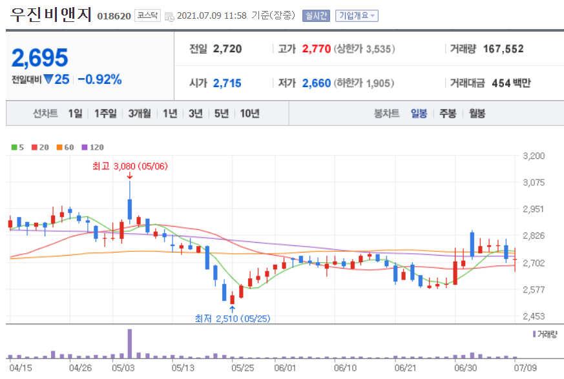Select the 1주일 line chart tab
This screenshot has height=379, width=564.
point(105,114)
